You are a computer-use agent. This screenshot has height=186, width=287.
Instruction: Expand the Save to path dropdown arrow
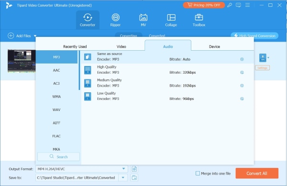coord(123,177)
